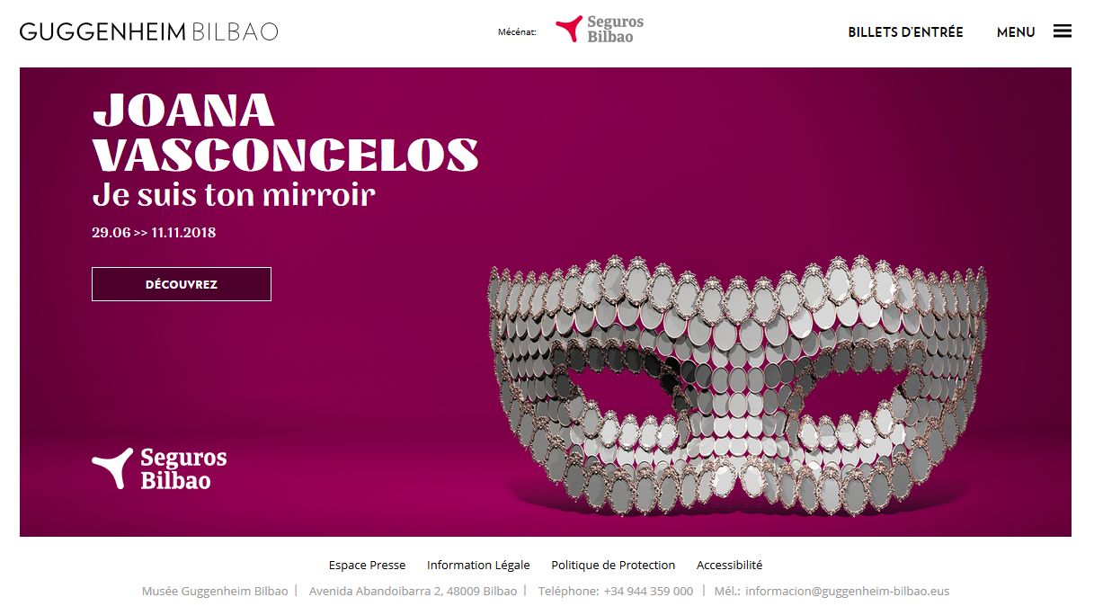The width and height of the screenshot is (1094, 606).
Task: Click the mirrored mask artwork image
Action: click(x=737, y=388)
